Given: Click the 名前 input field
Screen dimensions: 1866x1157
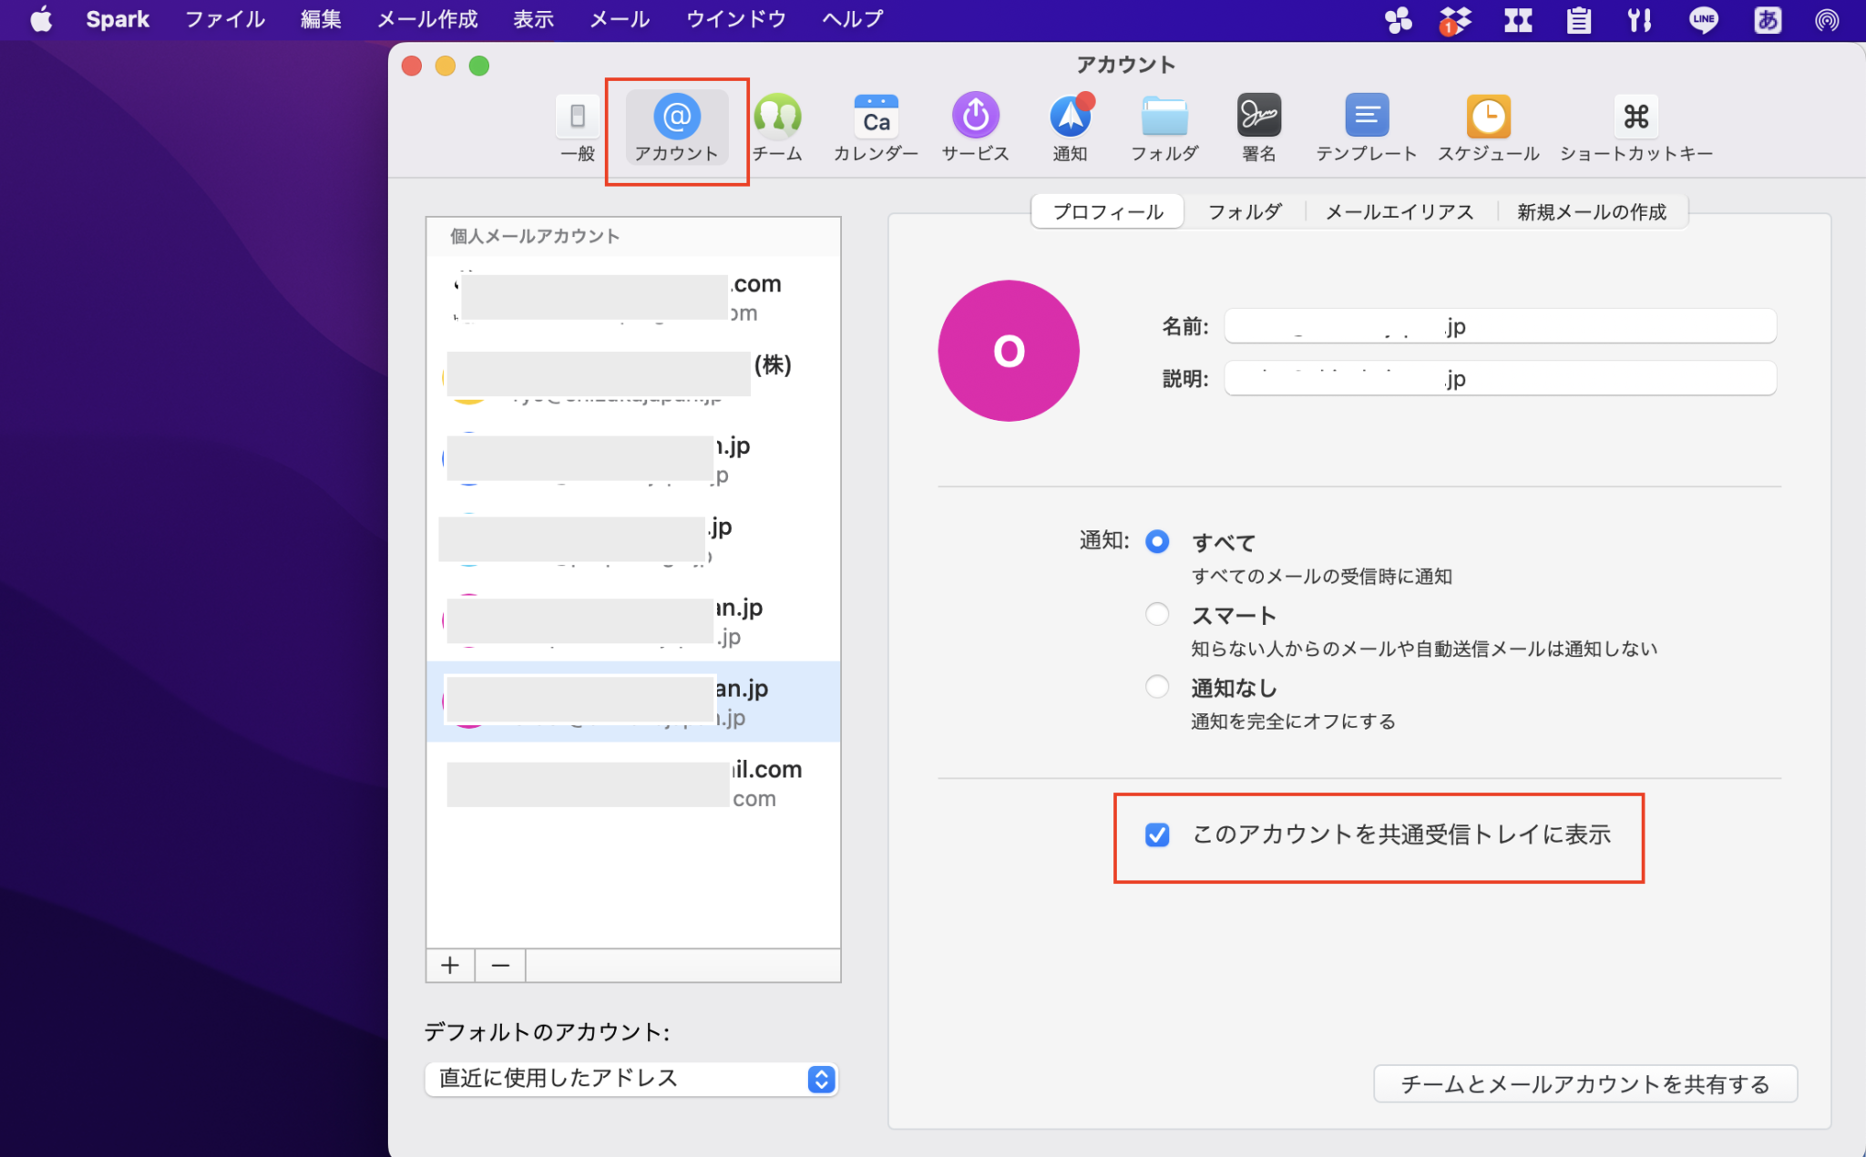Looking at the screenshot, I should [1499, 326].
